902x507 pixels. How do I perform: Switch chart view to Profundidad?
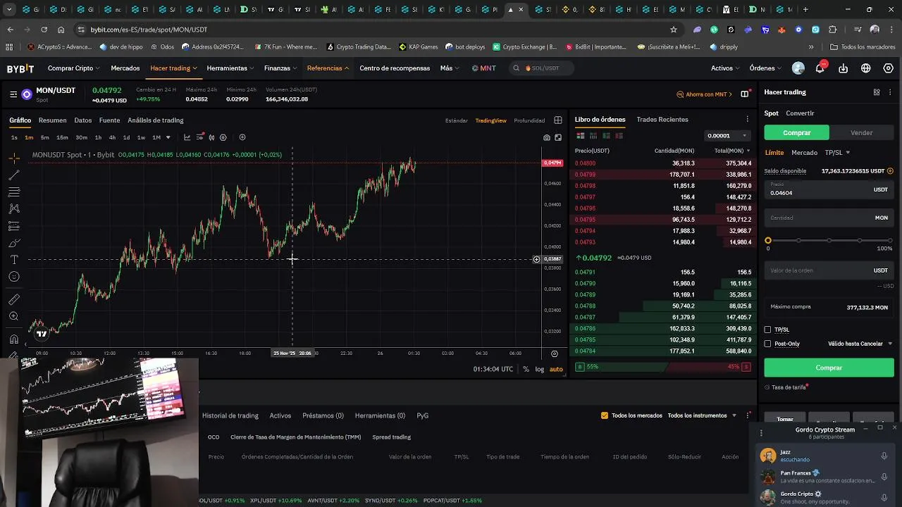[529, 120]
